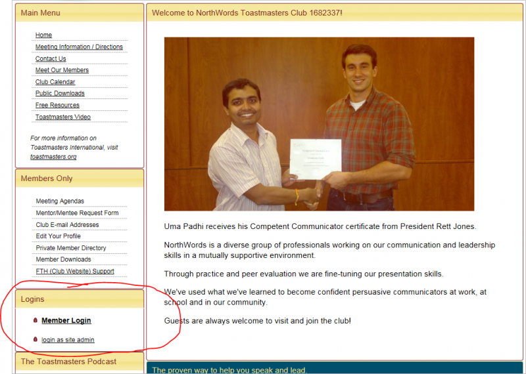Click the Main Menu panel header
This screenshot has height=374, width=526.
pos(80,12)
